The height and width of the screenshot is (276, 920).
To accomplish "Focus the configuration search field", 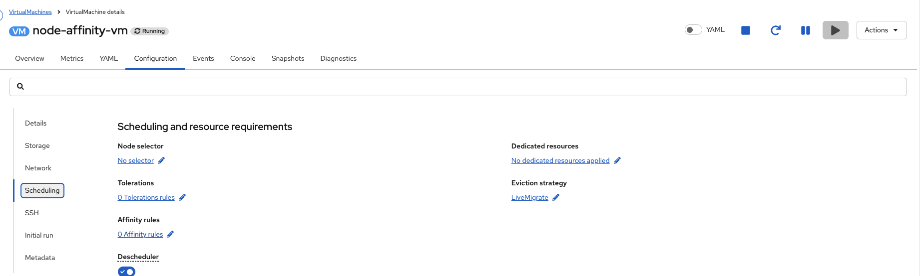I will pyautogui.click(x=458, y=87).
